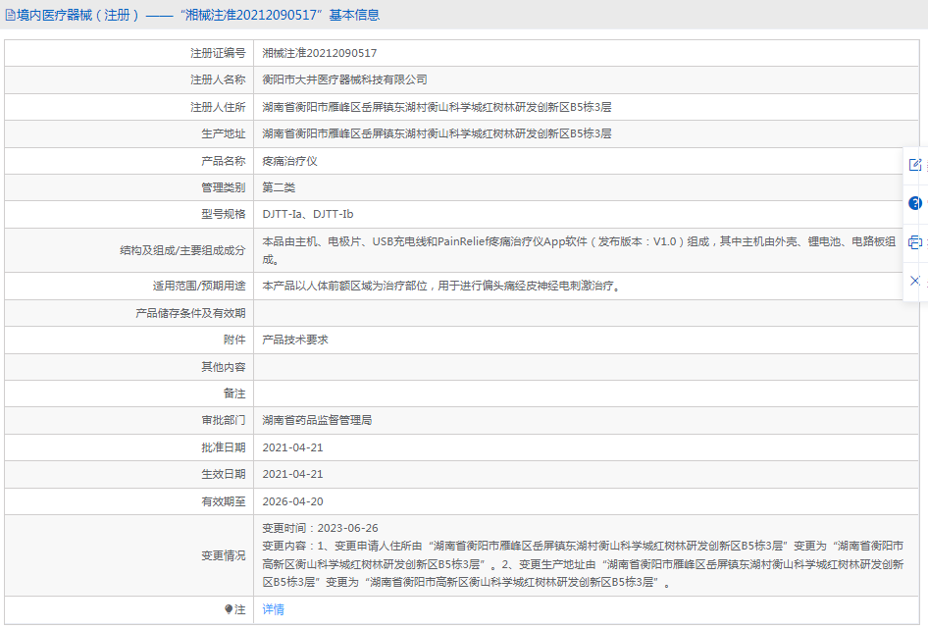Click the 其他内容 label
The width and height of the screenshot is (928, 629).
(223, 367)
